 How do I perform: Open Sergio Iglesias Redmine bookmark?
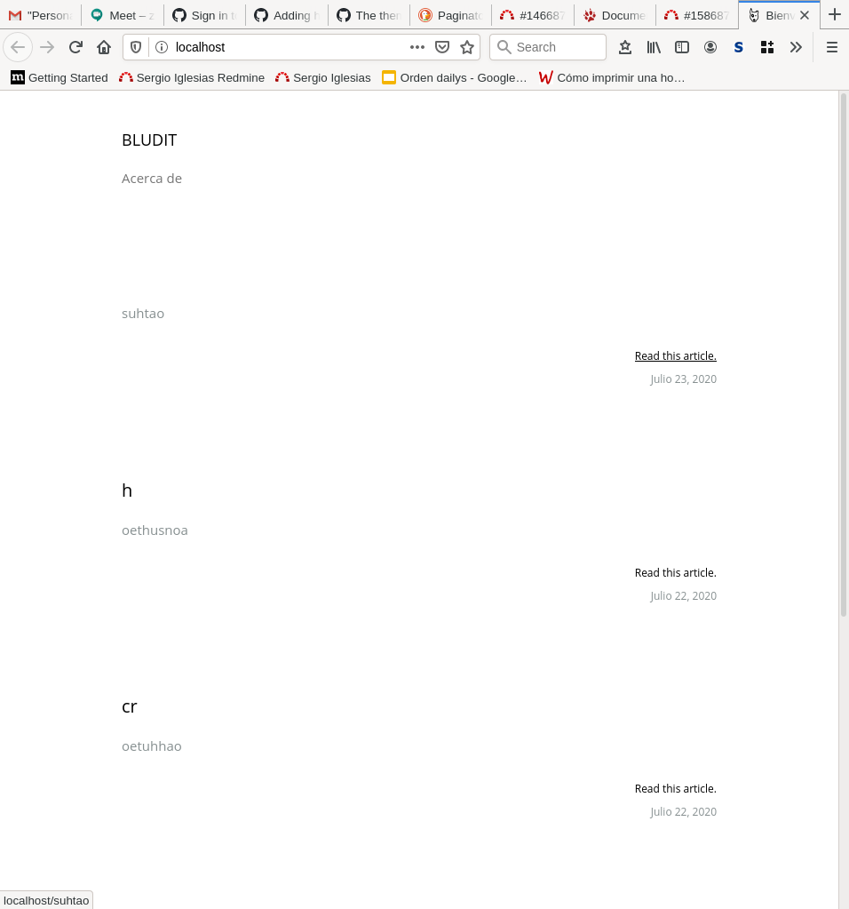point(192,77)
